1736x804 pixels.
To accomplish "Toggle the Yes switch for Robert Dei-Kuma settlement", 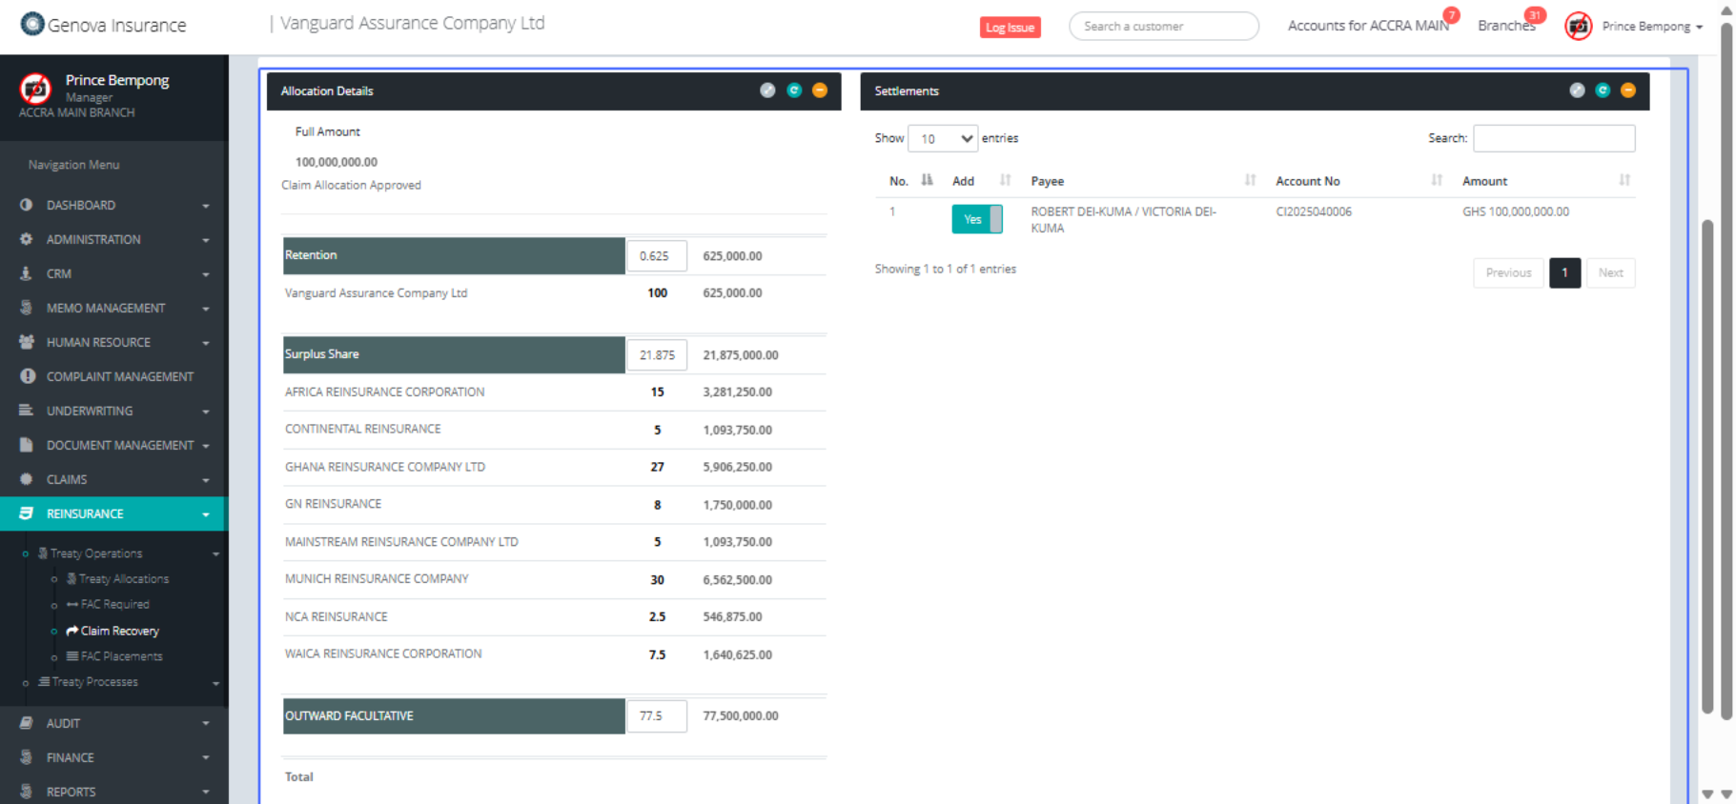I will coord(976,219).
